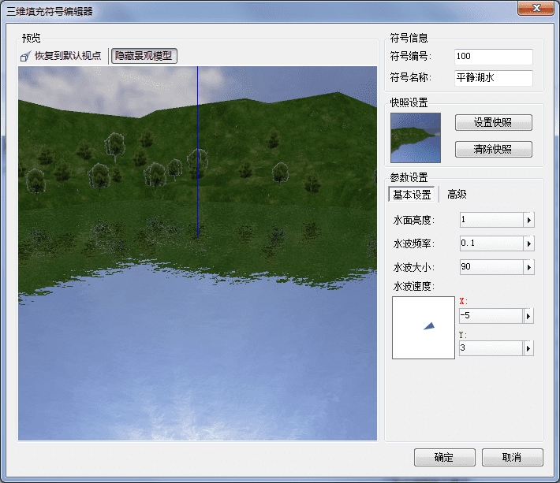Switch to the 基本设置 tab
Screen dimensions: 560x483
pyautogui.click(x=412, y=195)
